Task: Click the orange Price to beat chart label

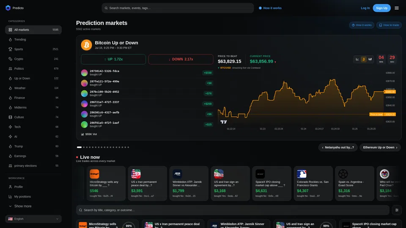Action: click(376, 114)
